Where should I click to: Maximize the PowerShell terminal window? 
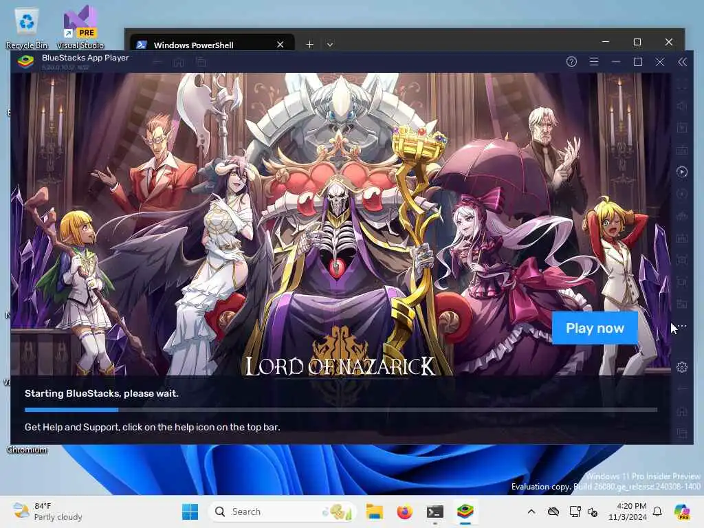click(x=637, y=42)
